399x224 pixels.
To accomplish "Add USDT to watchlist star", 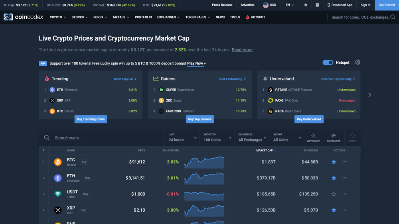I will [x=334, y=194].
